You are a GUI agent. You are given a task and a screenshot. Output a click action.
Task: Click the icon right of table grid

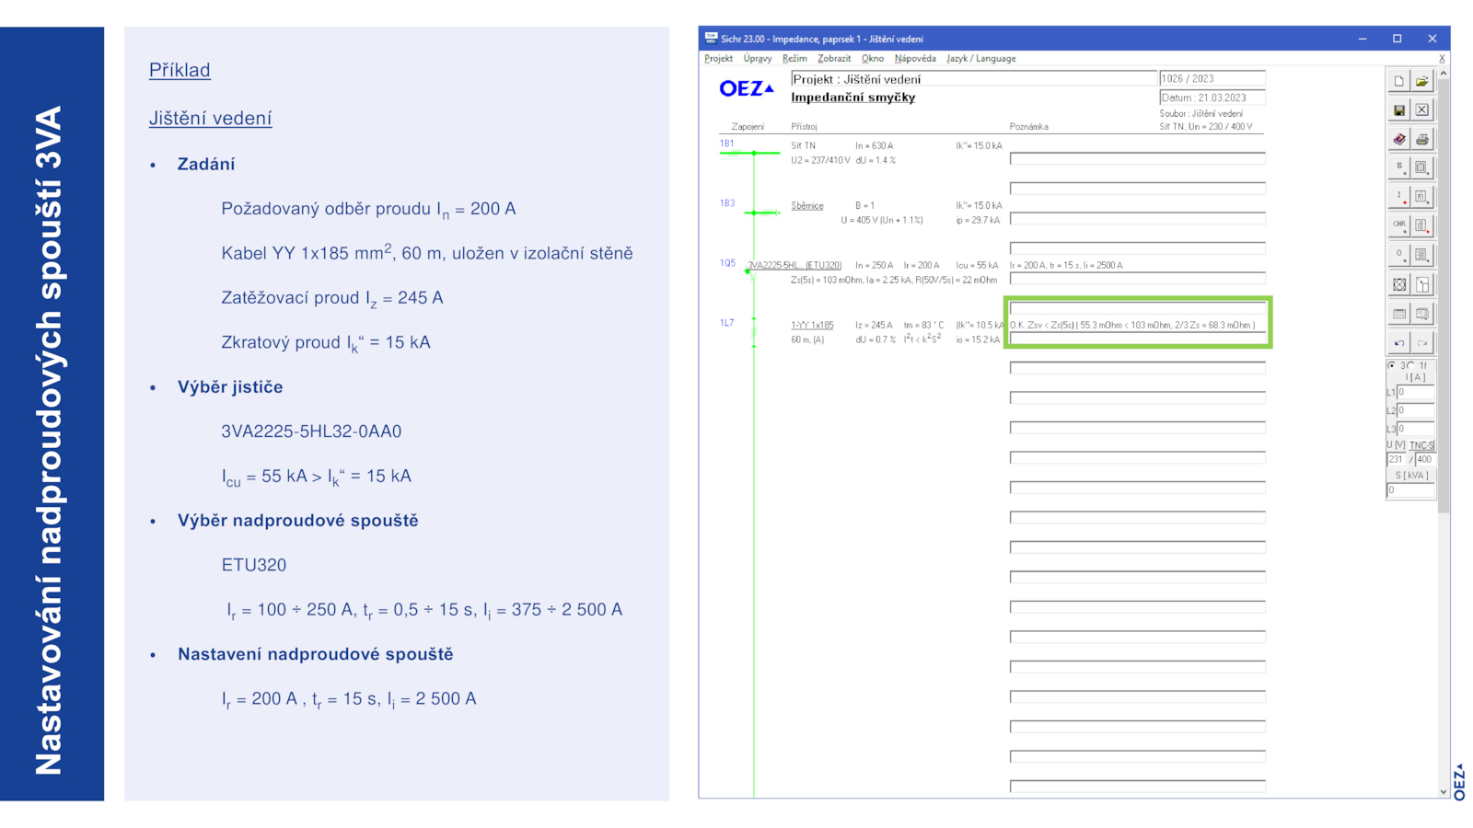click(1422, 314)
